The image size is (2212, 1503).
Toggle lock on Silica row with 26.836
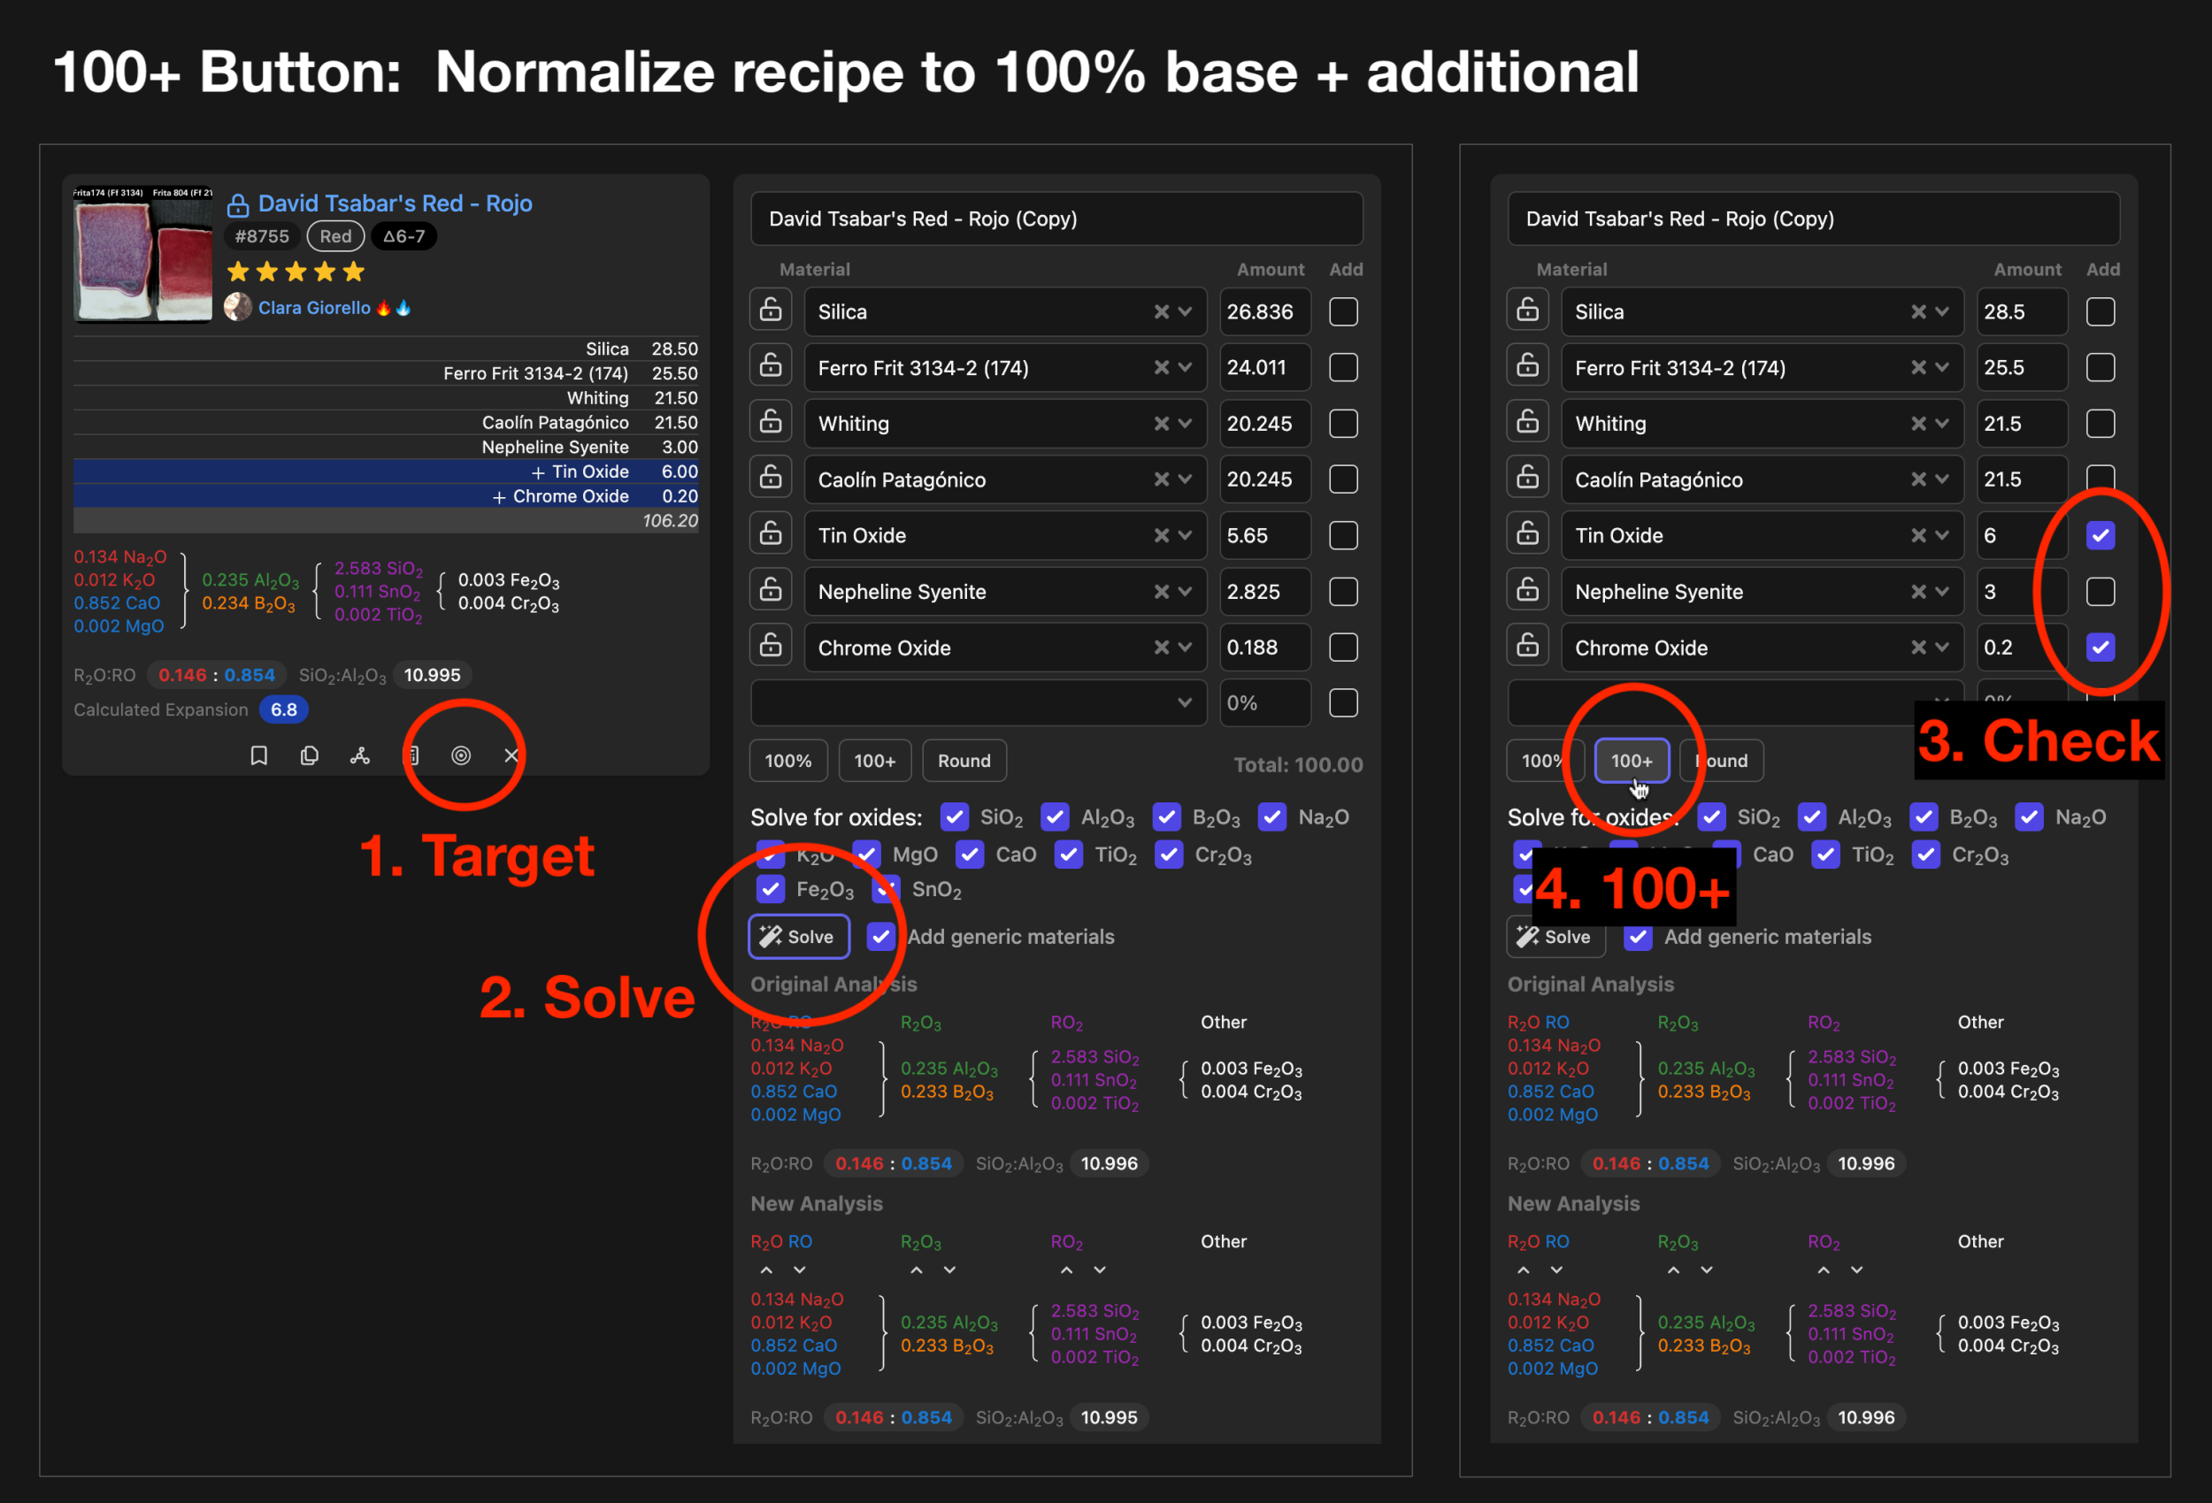771,311
